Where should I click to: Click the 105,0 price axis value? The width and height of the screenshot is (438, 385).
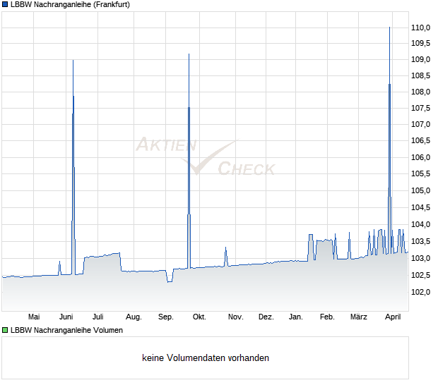click(420, 190)
